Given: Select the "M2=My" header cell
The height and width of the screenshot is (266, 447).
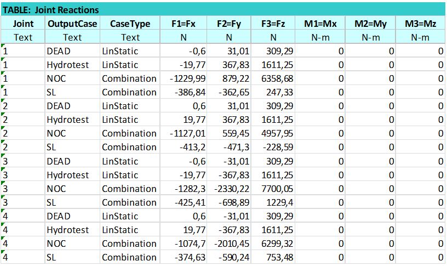Looking at the screenshot, I should 371,24.
